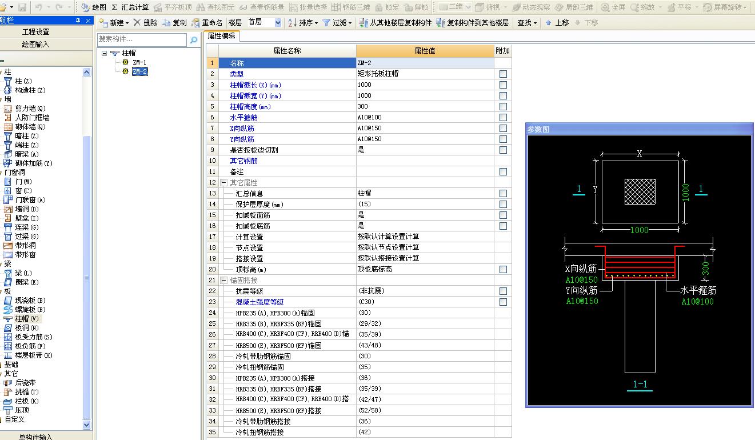Open 工程设置 panel tab
Viewport: 755px width, 440px height.
pyautogui.click(x=36, y=32)
